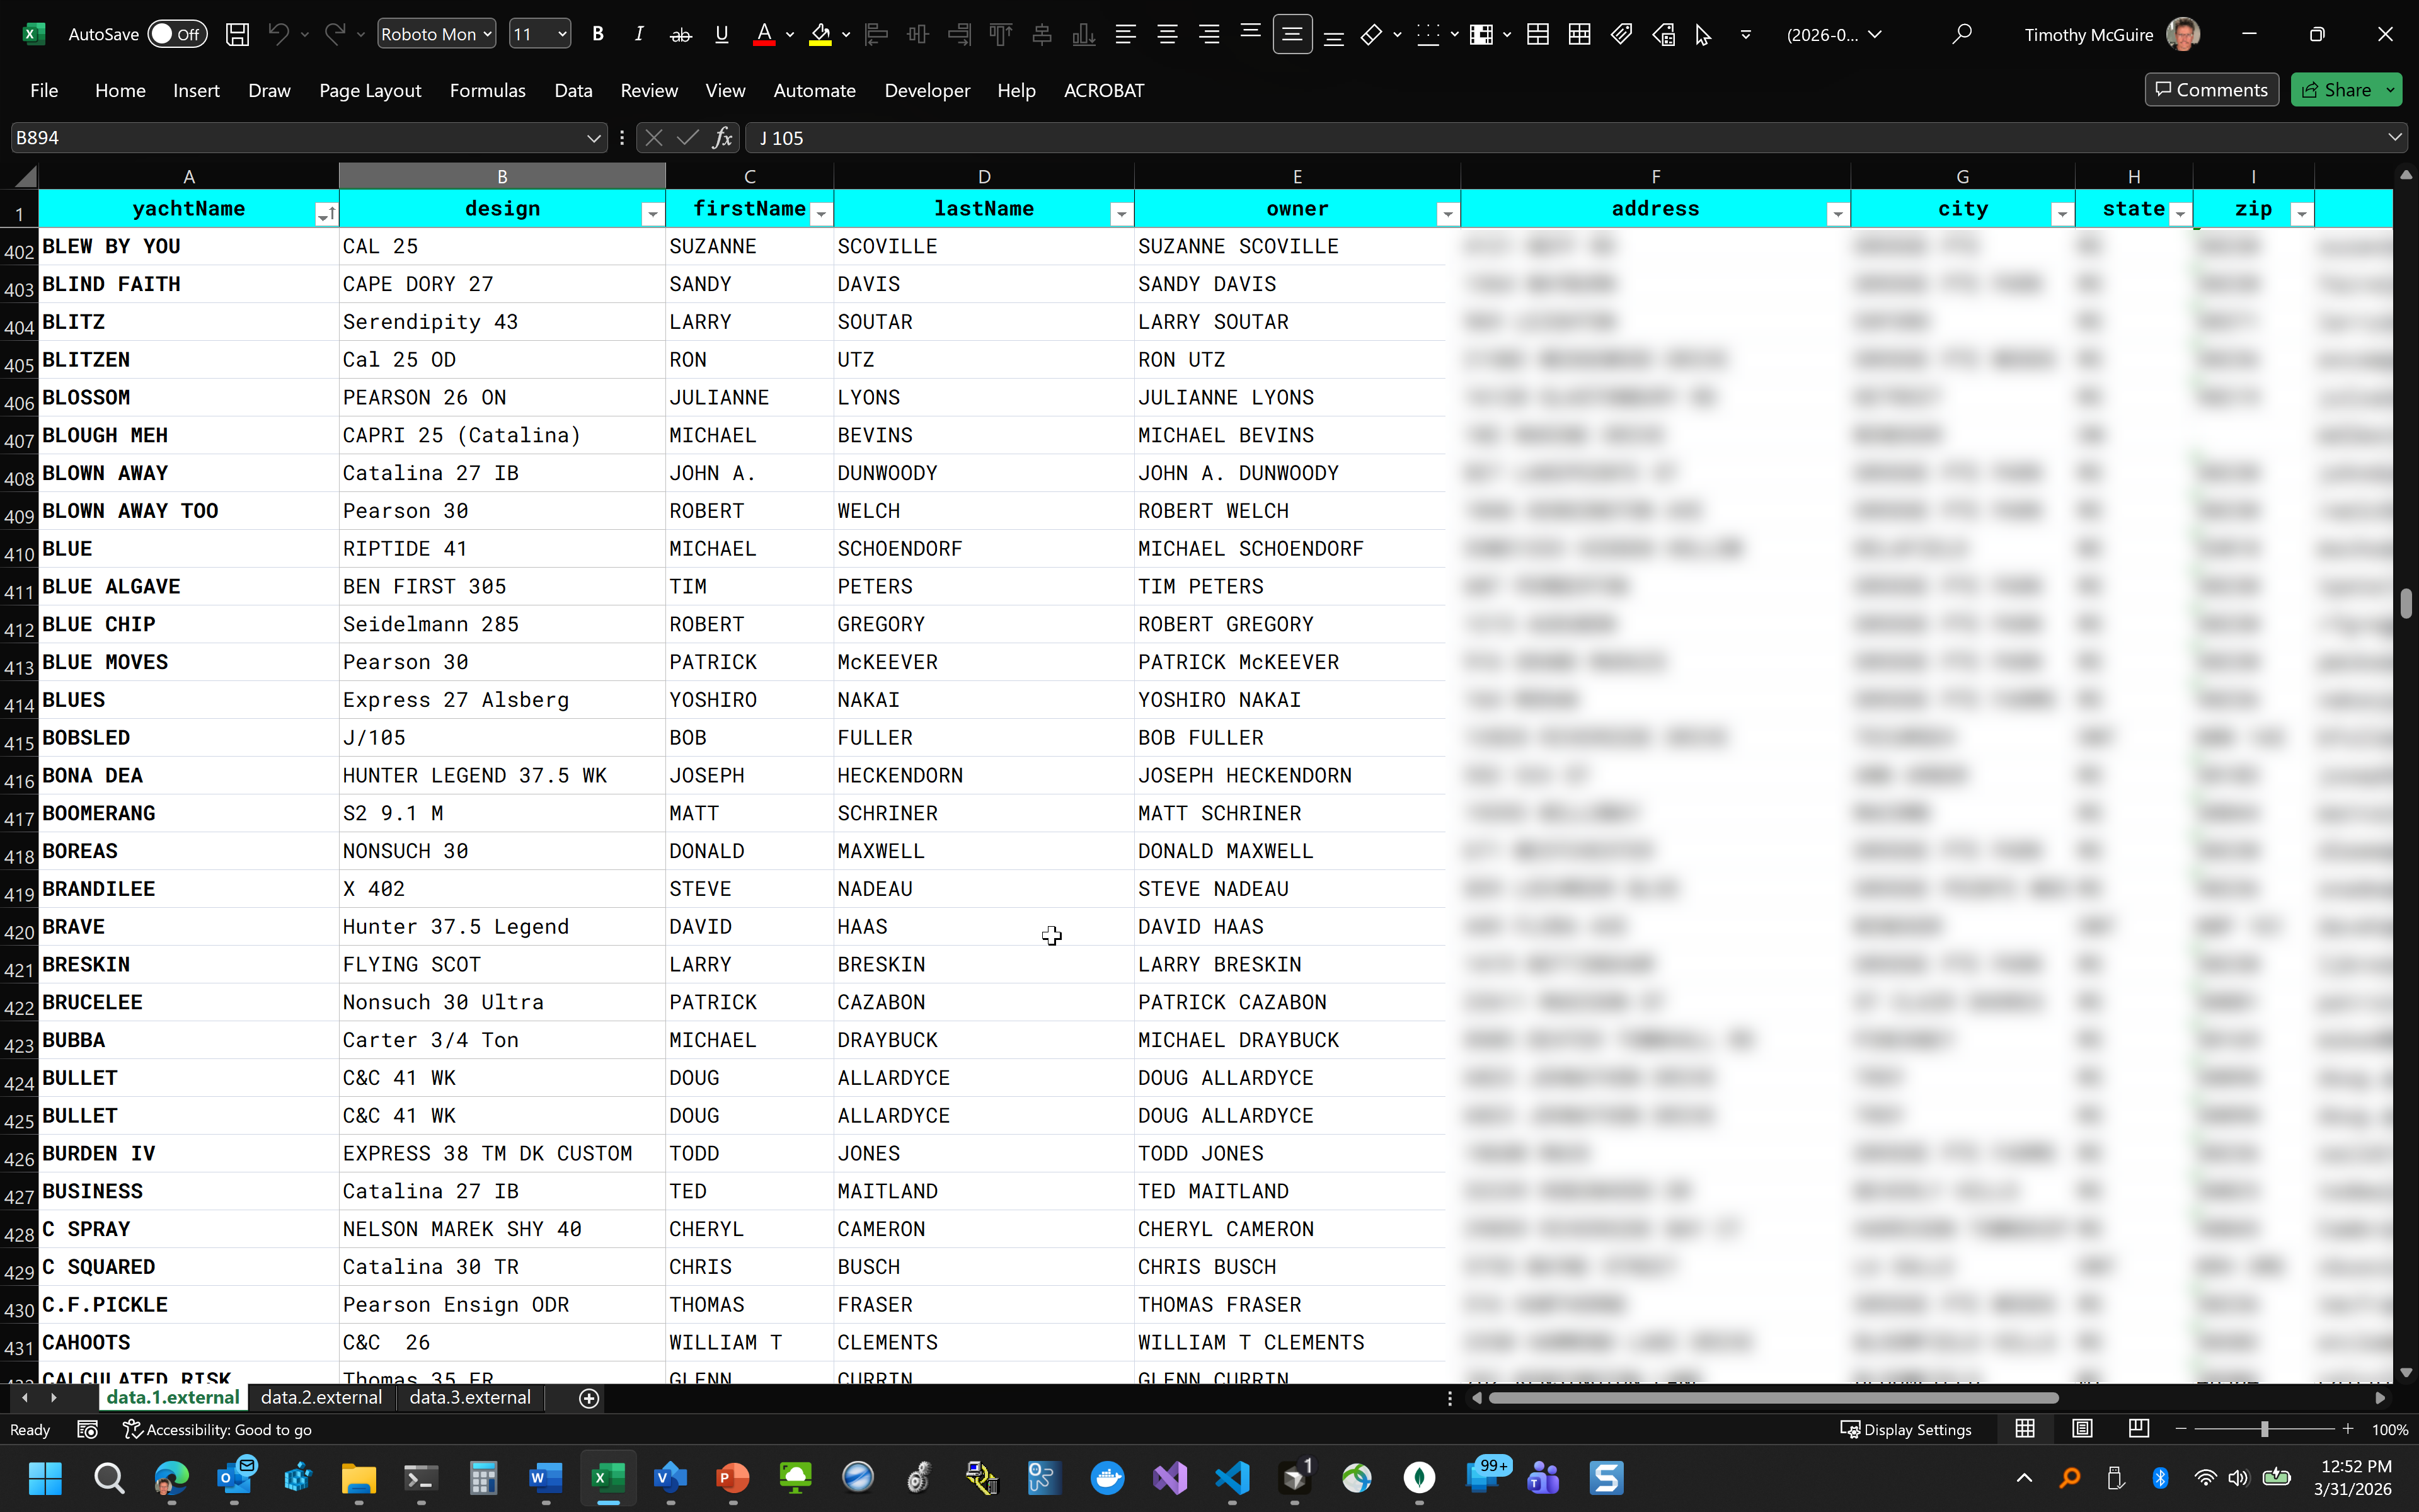The image size is (2419, 1512).
Task: Show Comments pane
Action: point(2210,89)
